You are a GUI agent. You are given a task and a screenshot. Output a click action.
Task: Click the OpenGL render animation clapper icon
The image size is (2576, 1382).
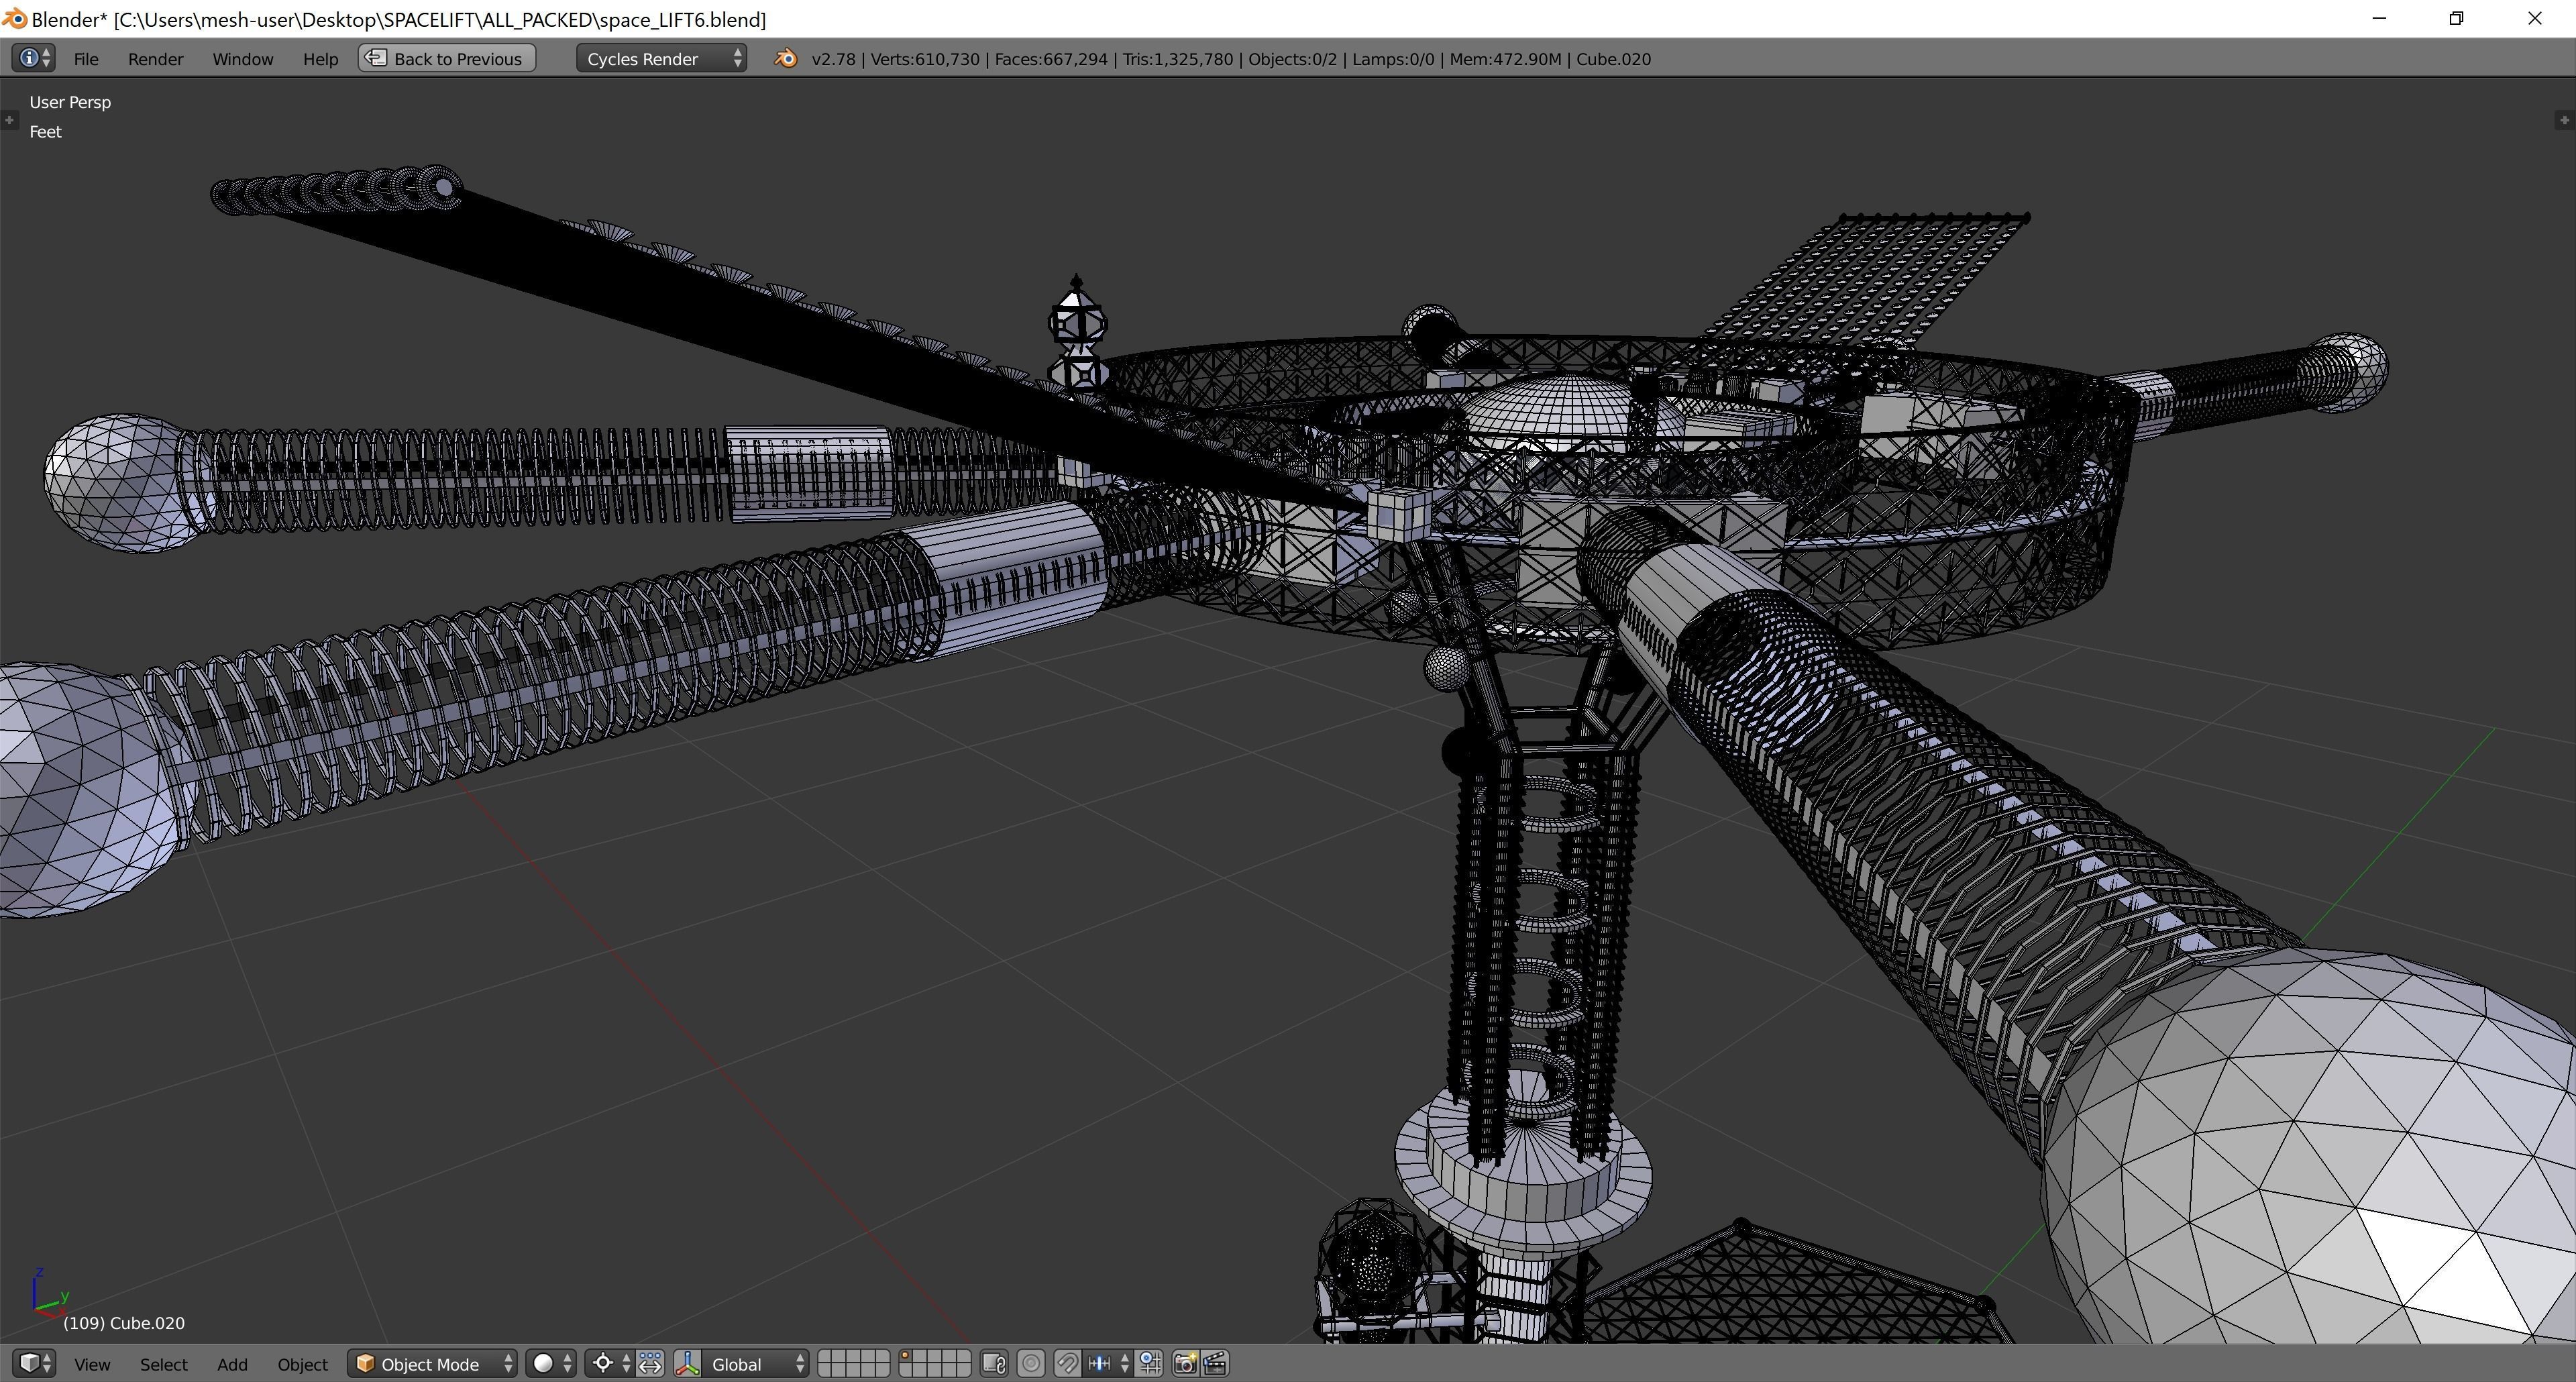(1215, 1364)
